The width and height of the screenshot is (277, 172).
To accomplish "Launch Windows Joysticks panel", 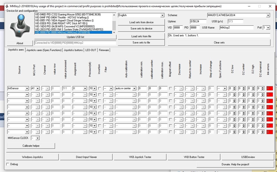I will (32, 157).
